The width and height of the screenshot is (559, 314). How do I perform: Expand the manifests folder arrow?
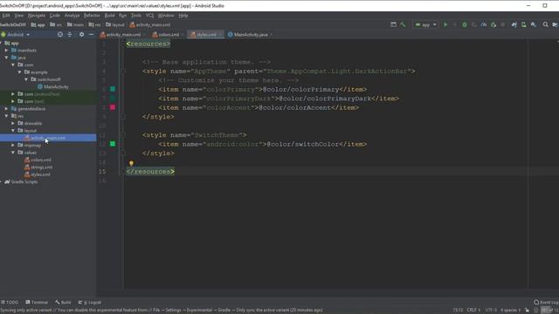point(6,51)
